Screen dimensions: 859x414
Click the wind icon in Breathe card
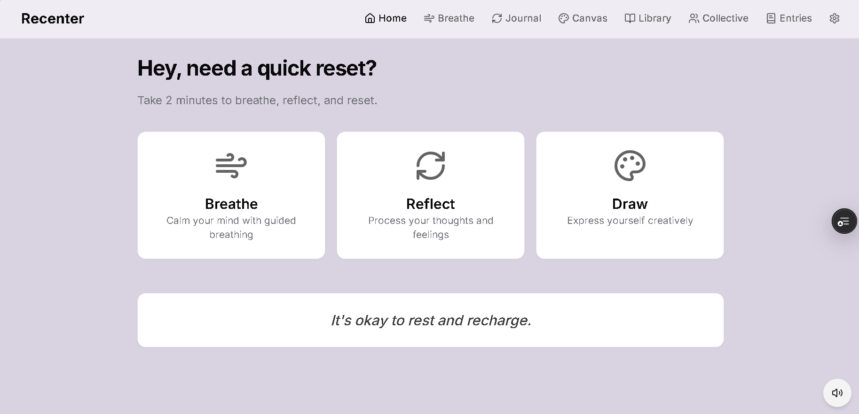pos(231,166)
